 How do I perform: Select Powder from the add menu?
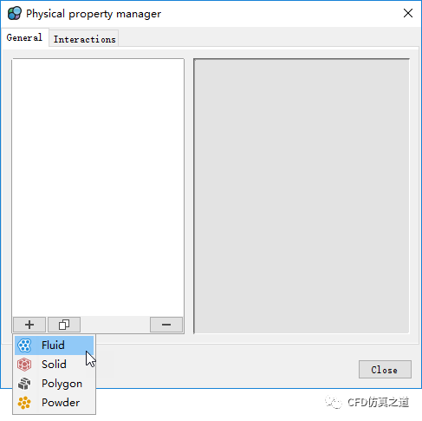(x=61, y=403)
